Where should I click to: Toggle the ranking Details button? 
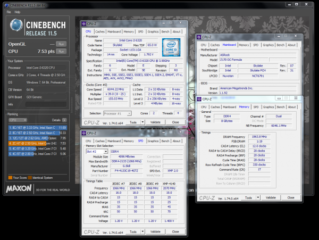pos(64,120)
